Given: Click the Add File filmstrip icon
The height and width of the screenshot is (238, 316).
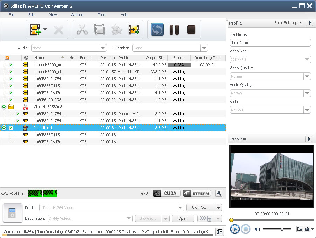Looking at the screenshot, I should [x=35, y=30].
